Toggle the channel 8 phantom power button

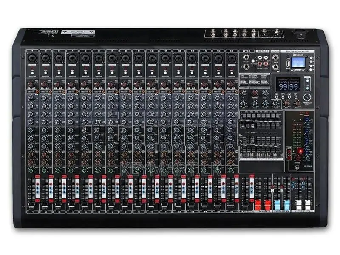(x=125, y=73)
